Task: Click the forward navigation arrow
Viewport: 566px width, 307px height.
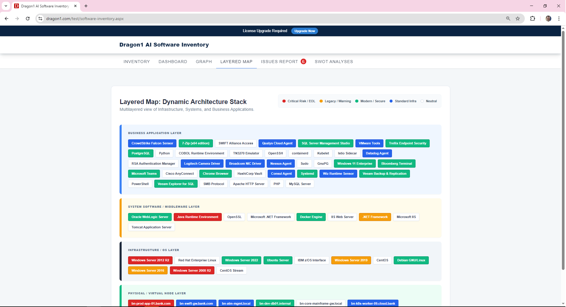Action: [x=17, y=19]
